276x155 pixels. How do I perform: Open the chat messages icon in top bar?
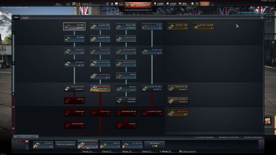(x=116, y=4)
